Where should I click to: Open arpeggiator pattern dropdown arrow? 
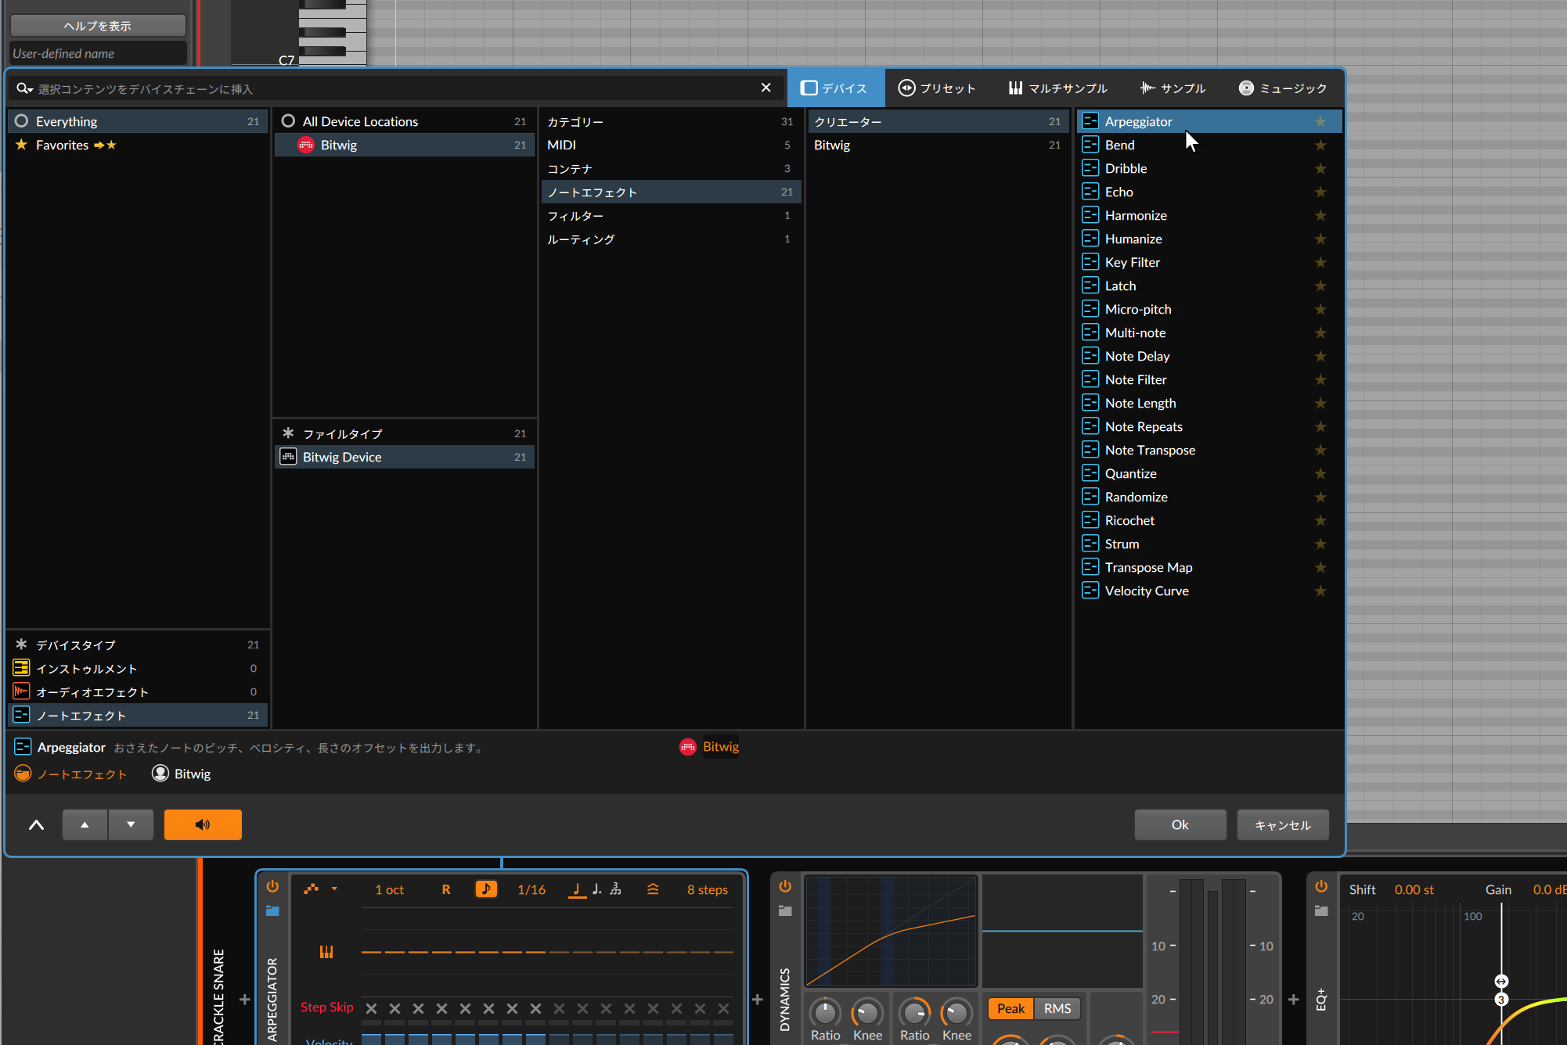tap(334, 889)
